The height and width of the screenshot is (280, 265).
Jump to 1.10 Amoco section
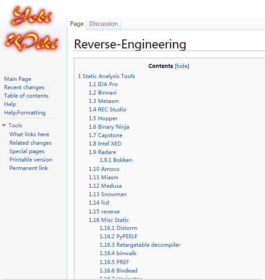(x=104, y=169)
